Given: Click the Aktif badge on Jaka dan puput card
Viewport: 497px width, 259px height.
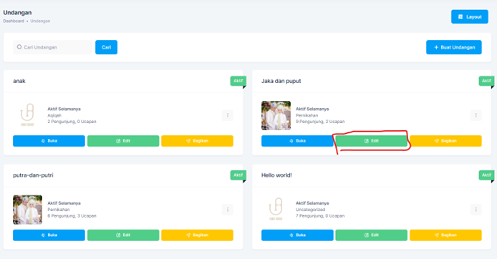Looking at the screenshot, I should tap(486, 81).
